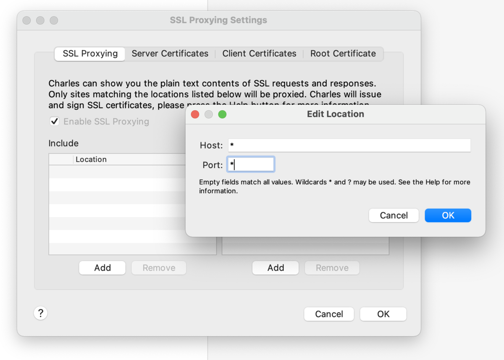
Task: Confirm Edit Location with OK
Action: [x=448, y=215]
